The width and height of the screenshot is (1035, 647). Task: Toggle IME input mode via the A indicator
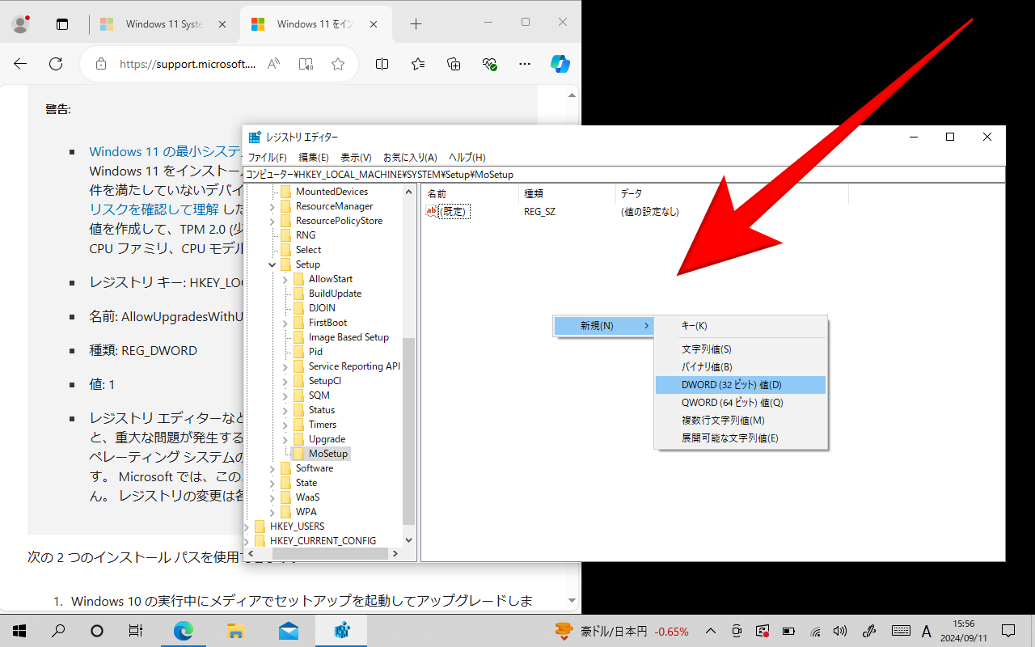(x=927, y=631)
